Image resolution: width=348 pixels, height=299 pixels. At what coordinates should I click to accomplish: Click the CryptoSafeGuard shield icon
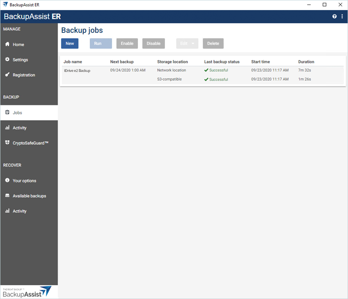(x=7, y=143)
